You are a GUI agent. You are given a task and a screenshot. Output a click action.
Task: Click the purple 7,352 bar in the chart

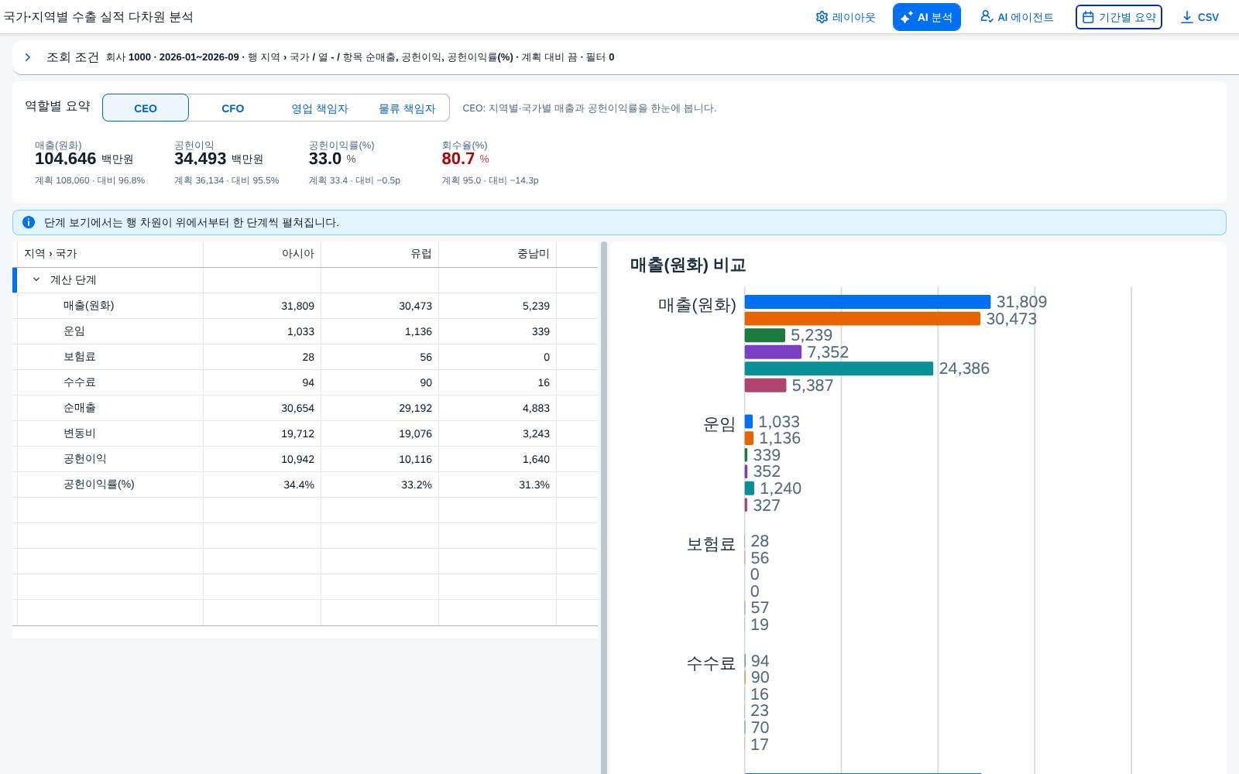pyautogui.click(x=773, y=352)
